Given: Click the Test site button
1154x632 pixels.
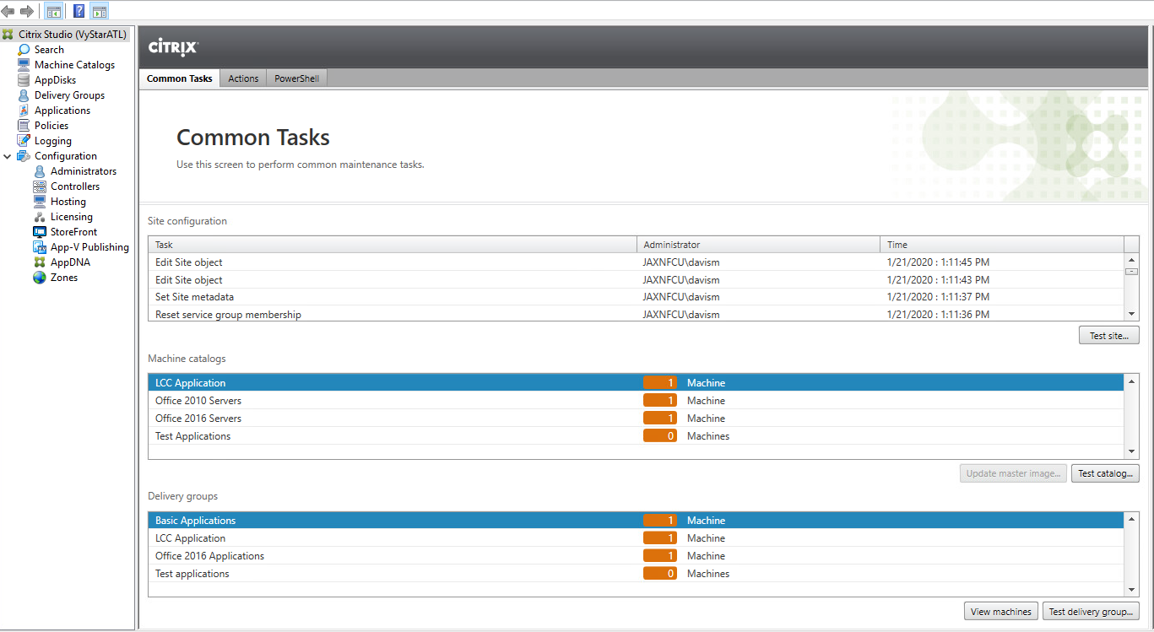Looking at the screenshot, I should click(x=1108, y=336).
